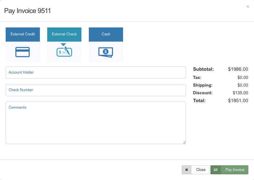
Task: Dismiss the dialog with the top-right ×
Action: click(248, 7)
